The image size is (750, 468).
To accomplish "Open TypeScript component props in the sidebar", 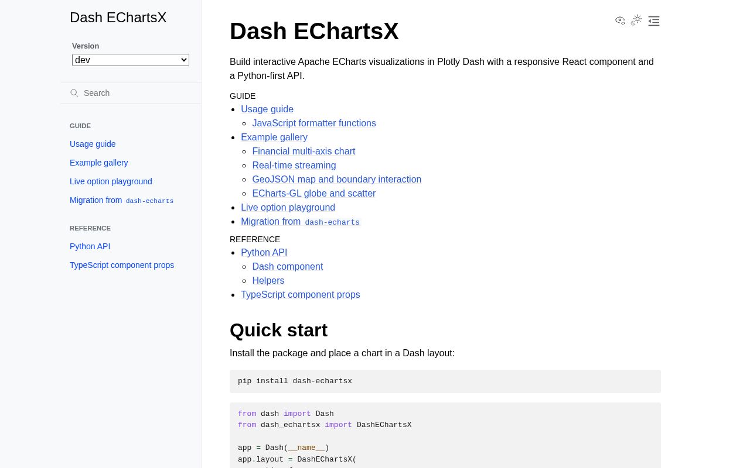I will pos(122,265).
